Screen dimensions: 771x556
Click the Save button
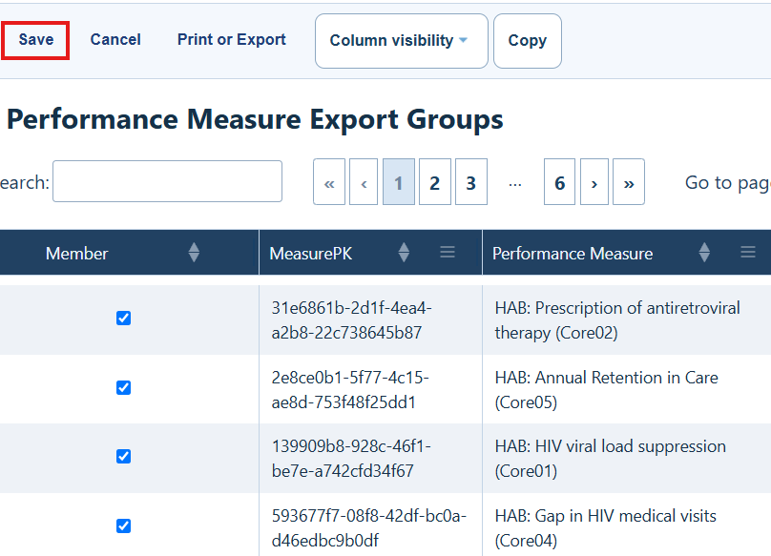35,40
